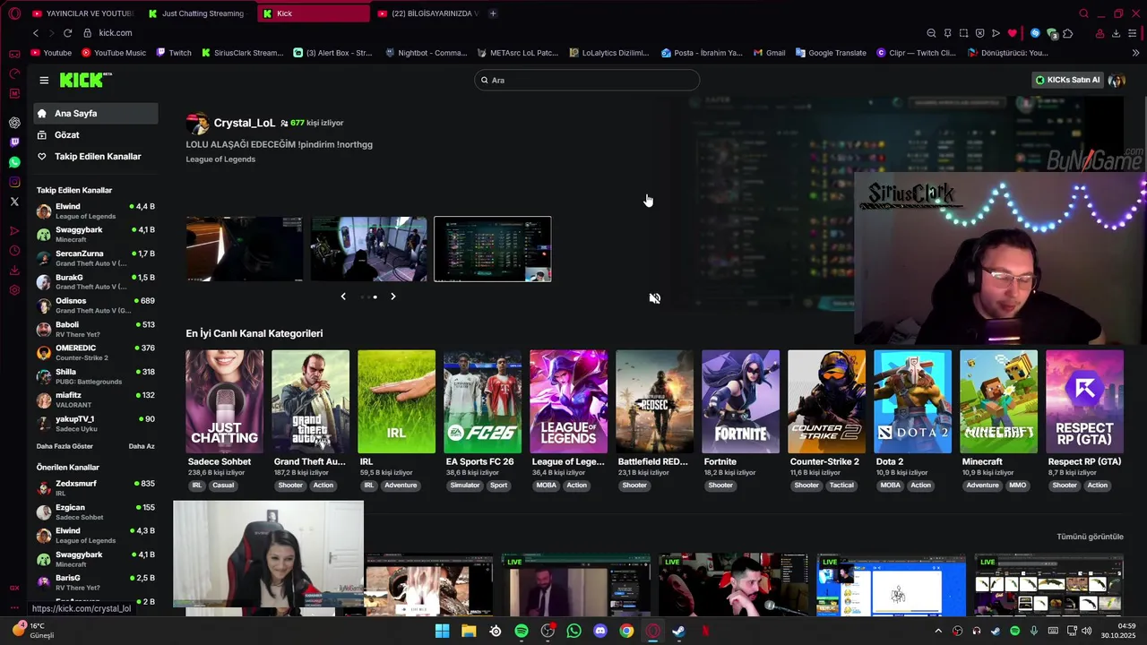Image resolution: width=1147 pixels, height=645 pixels.
Task: Open the Google Translate bookmark
Action: (x=831, y=53)
